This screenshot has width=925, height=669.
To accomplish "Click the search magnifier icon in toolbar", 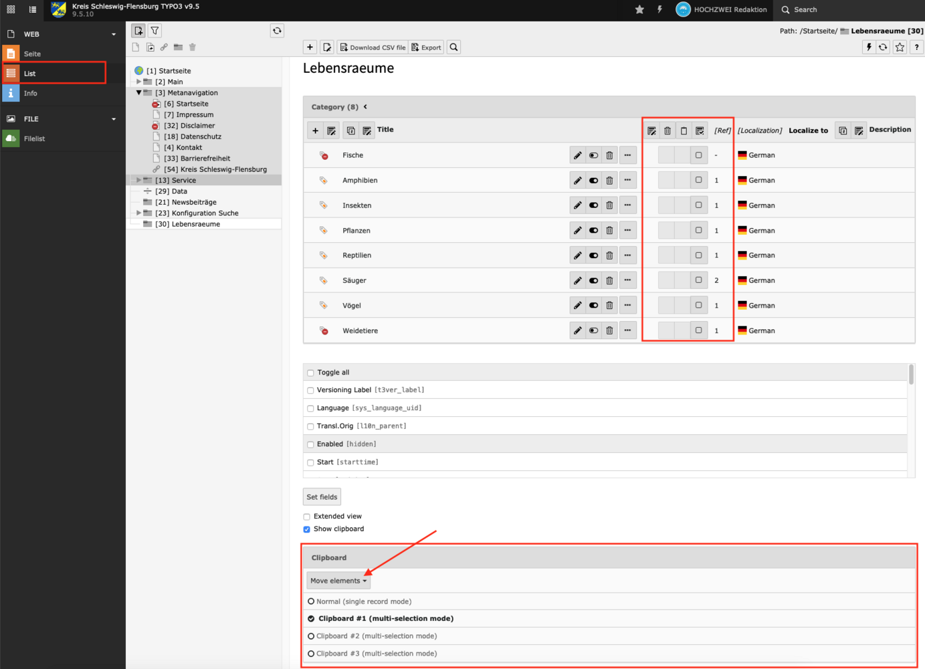I will (x=454, y=47).
